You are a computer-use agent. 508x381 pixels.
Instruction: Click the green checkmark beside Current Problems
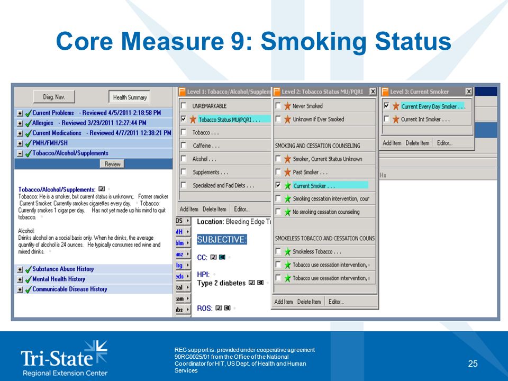point(28,113)
